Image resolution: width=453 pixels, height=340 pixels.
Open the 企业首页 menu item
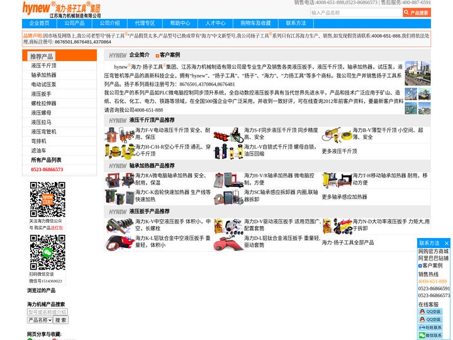tap(39, 23)
